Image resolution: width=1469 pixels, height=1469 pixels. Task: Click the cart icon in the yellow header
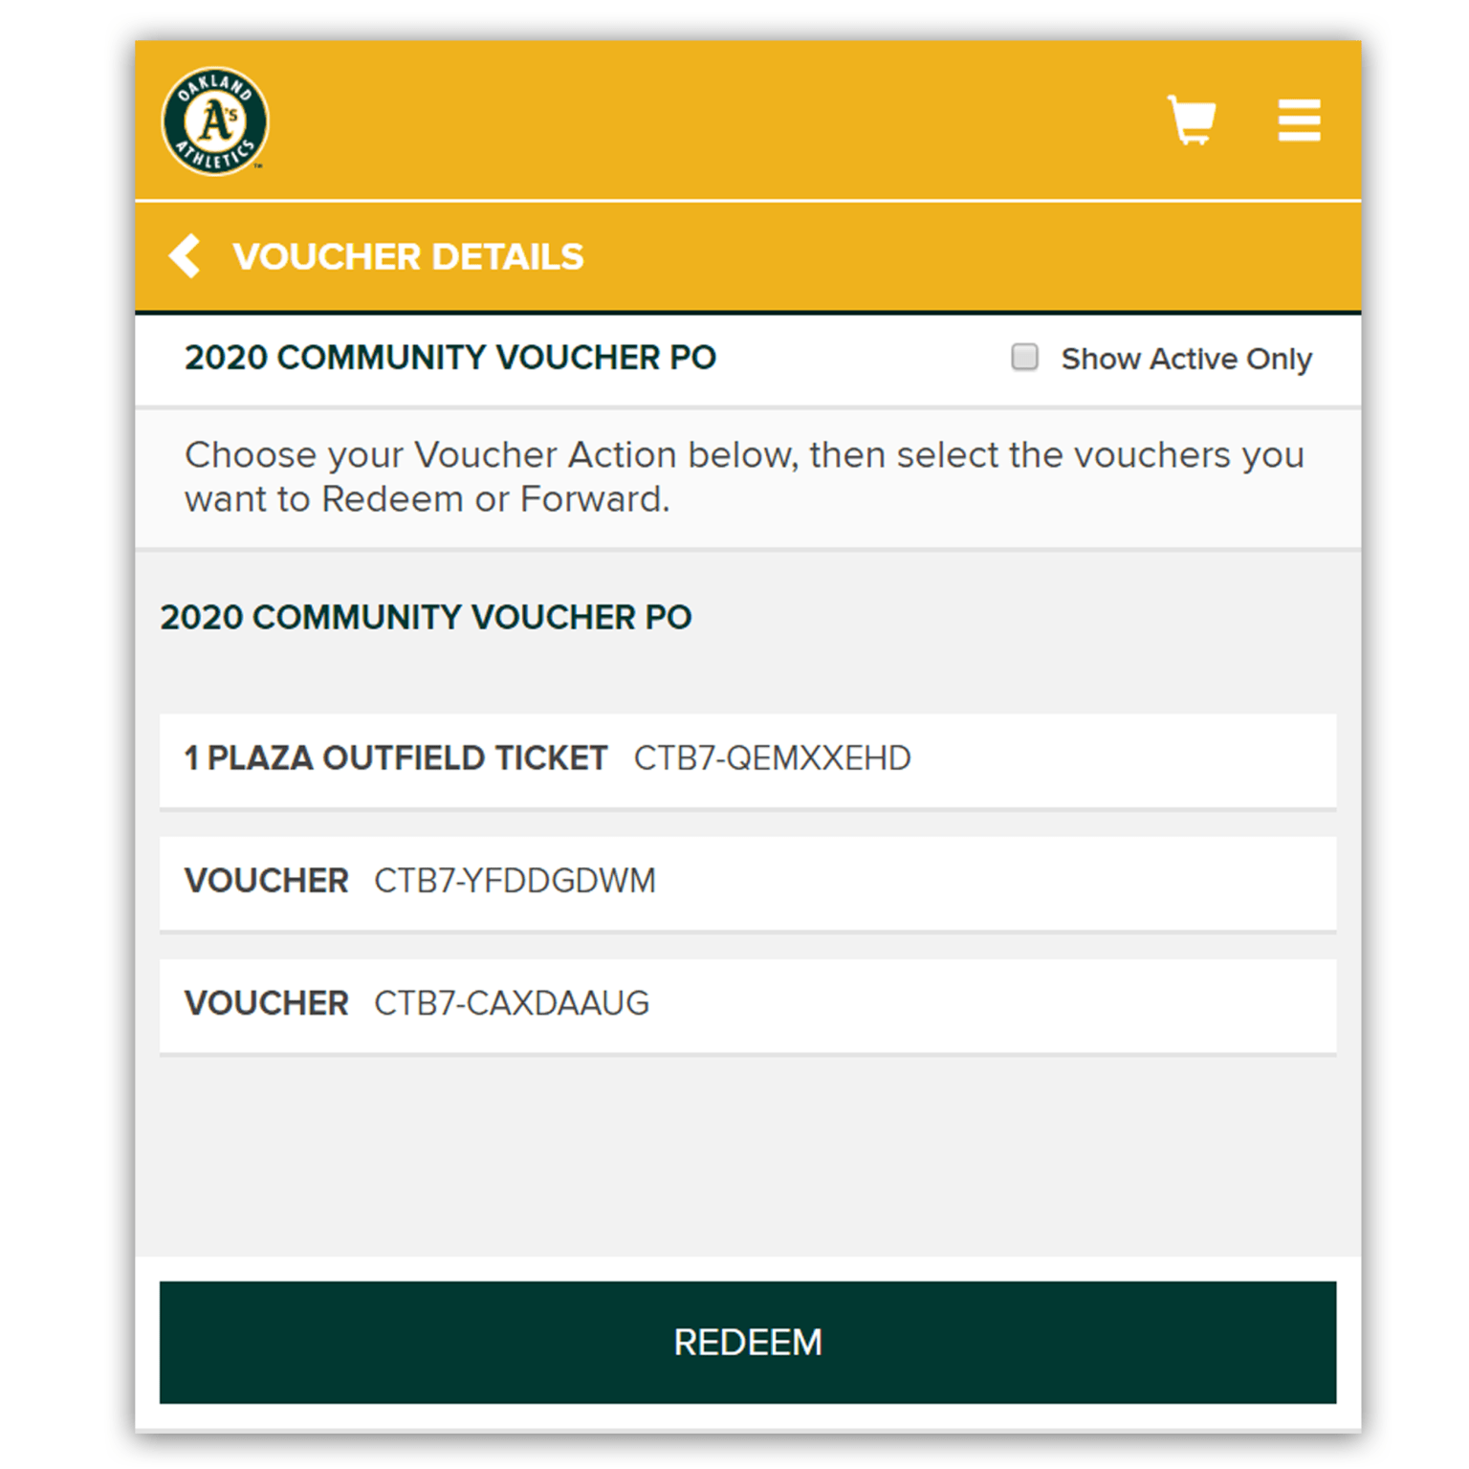click(x=1192, y=121)
